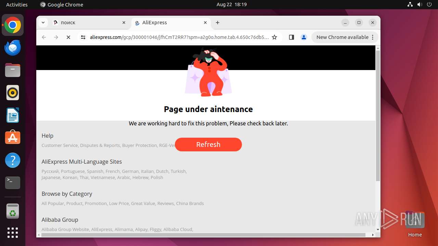This screenshot has width=438, height=246.
Task: Launch Thunderbird mail from the dock
Action: (x=13, y=48)
